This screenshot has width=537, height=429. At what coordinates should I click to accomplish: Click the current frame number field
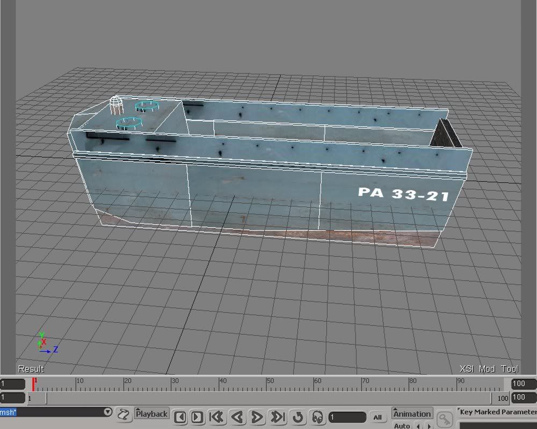pos(347,417)
